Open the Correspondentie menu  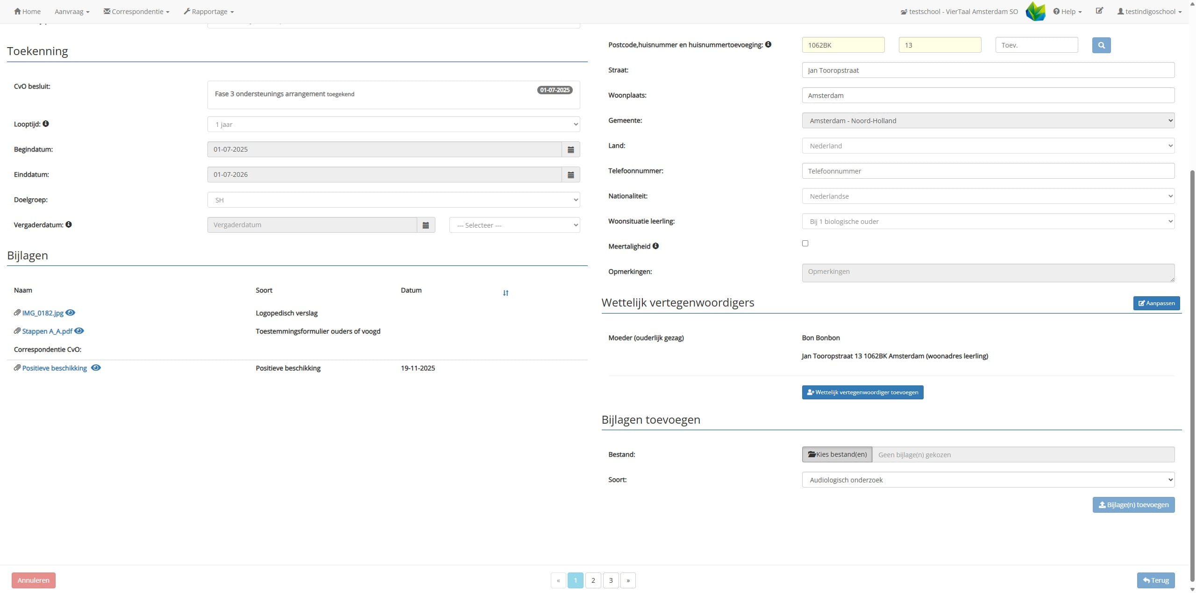136,12
